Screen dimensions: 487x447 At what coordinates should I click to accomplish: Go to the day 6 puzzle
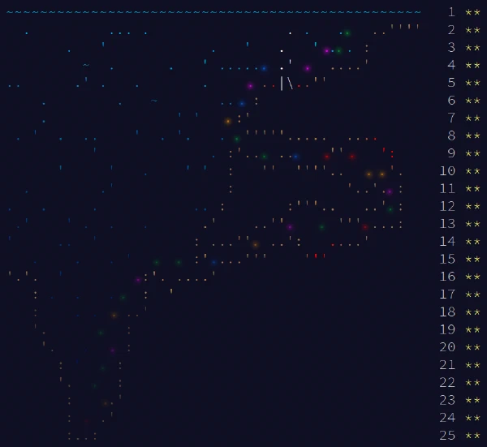coord(451,101)
